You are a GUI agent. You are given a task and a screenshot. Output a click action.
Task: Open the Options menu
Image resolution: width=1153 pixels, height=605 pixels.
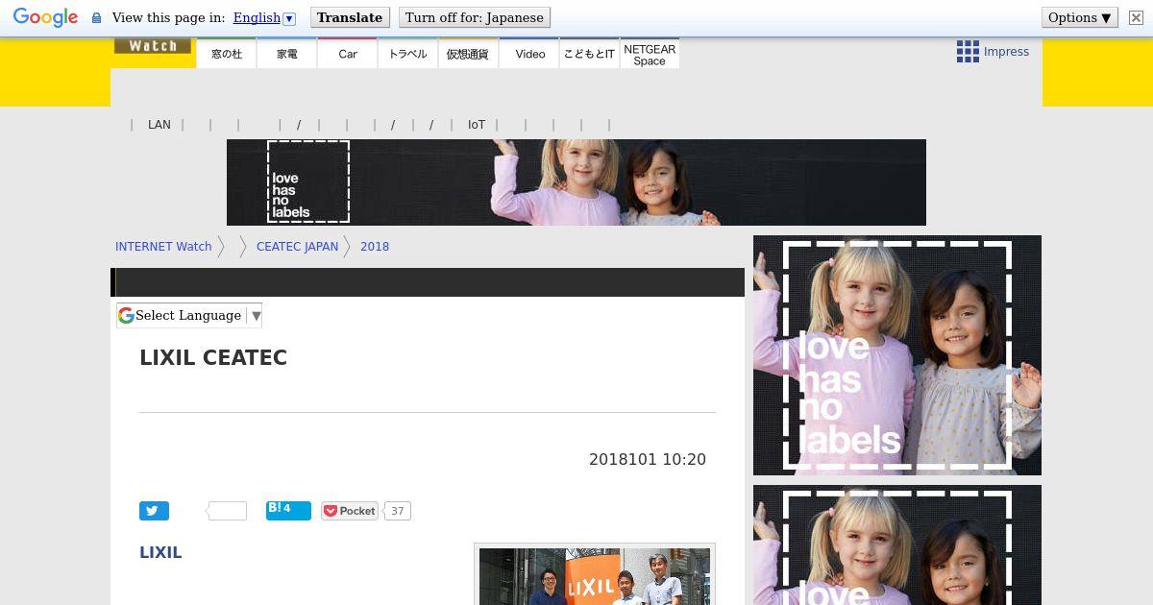coord(1079,17)
